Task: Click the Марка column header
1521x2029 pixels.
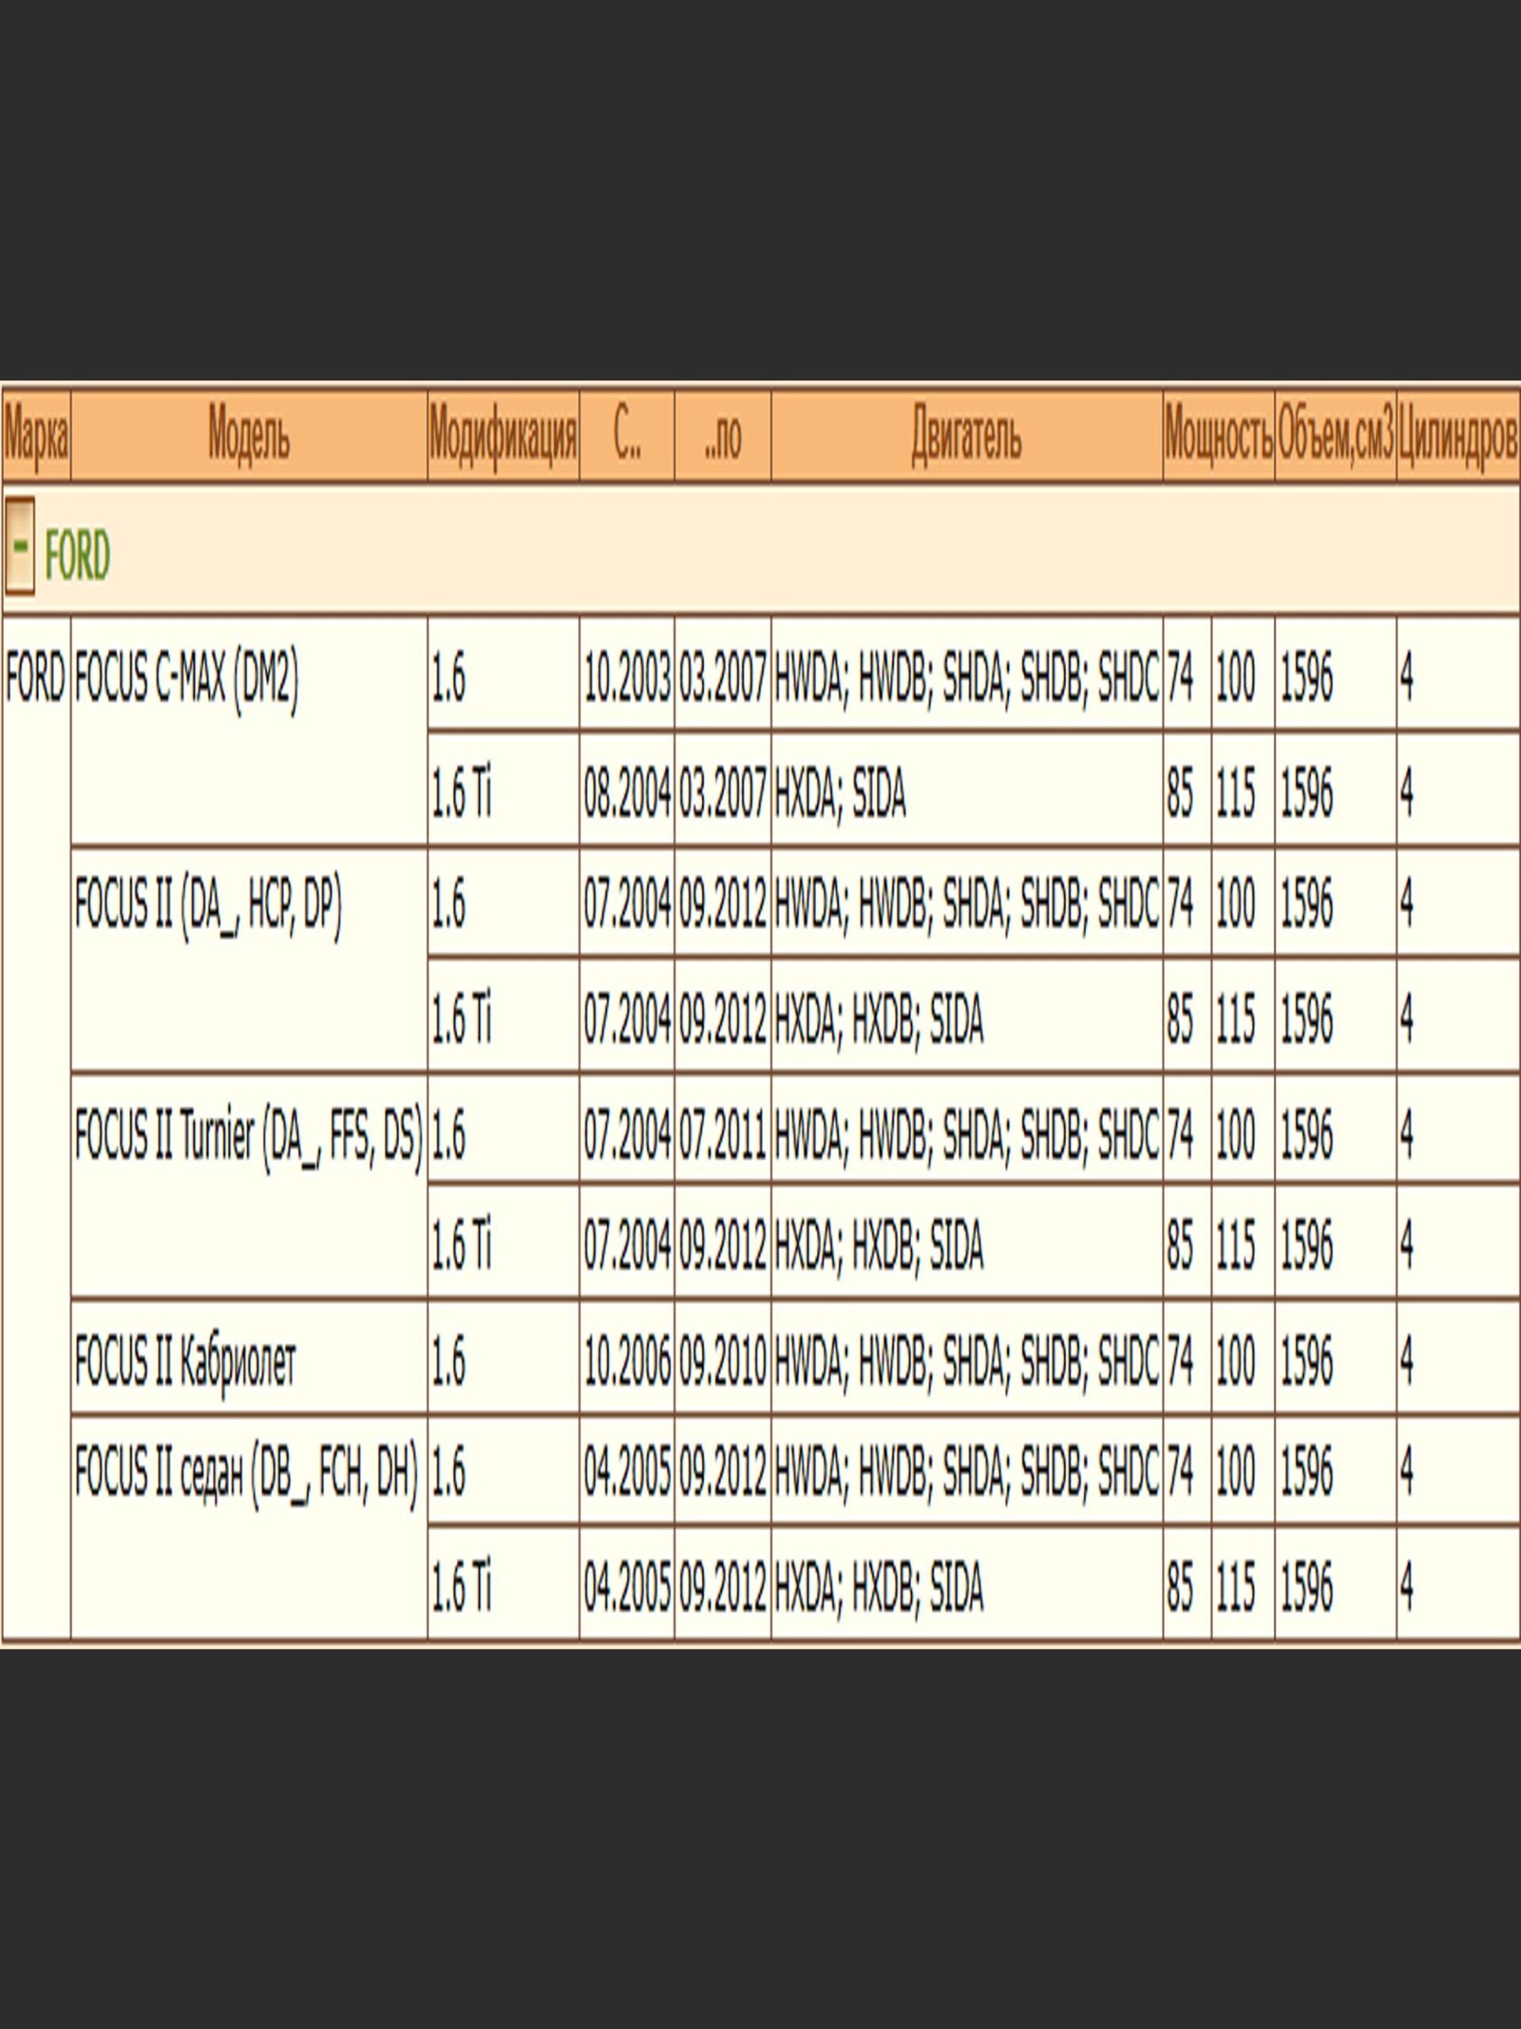Action: click(x=36, y=436)
